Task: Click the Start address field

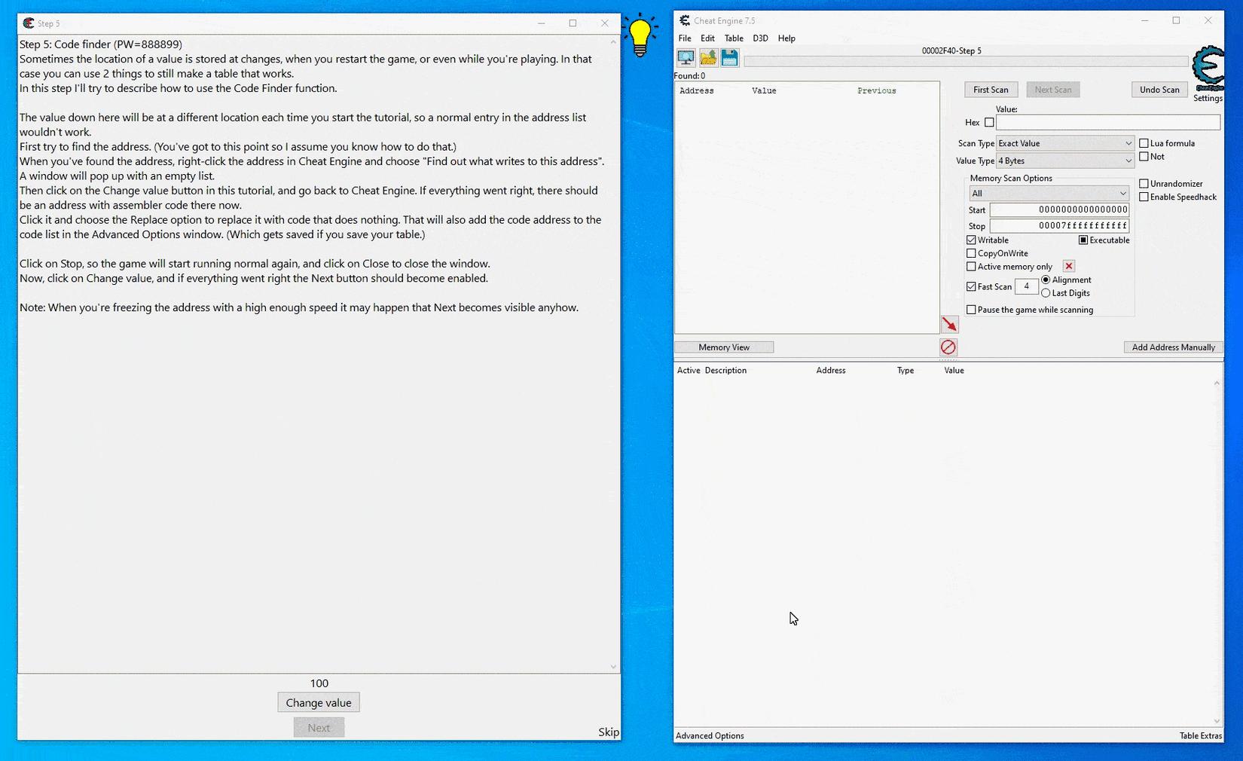Action: [1059, 210]
